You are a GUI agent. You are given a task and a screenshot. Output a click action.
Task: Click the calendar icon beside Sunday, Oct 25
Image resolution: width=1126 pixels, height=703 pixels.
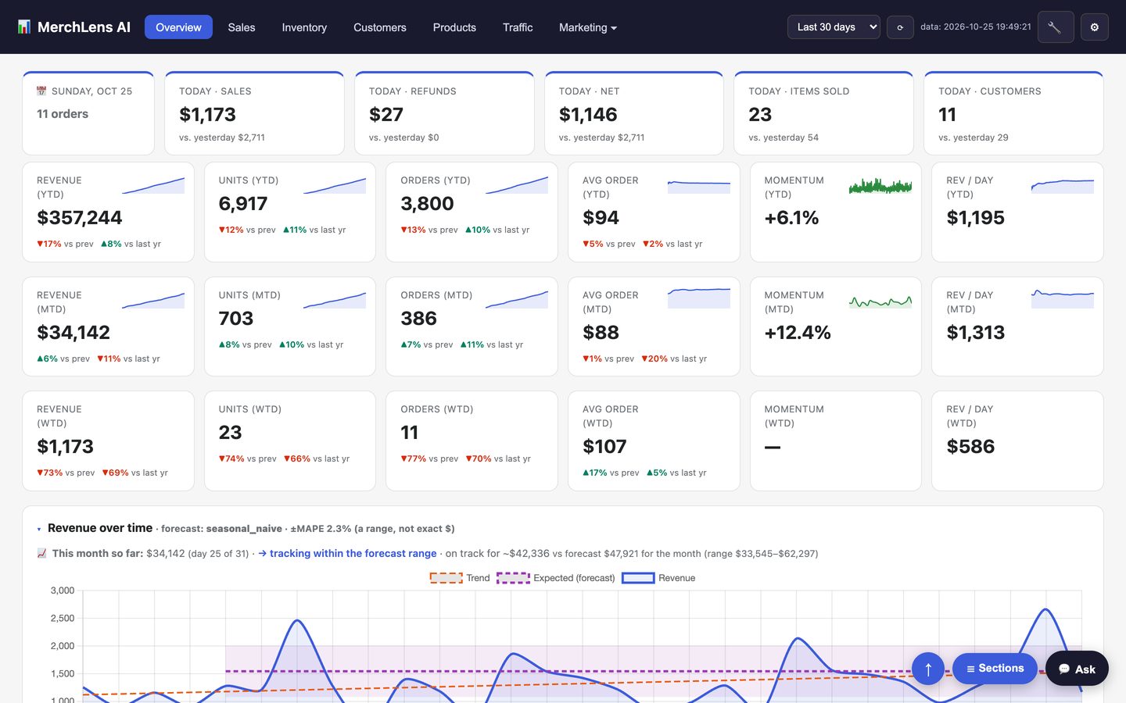41,91
